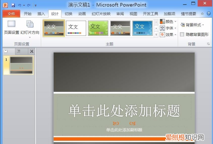Open the 幻灯片方向 orientation dropdown
This screenshot has height=144, width=213.
(30, 29)
